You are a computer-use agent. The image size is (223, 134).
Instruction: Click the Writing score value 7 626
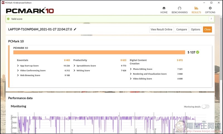click(123, 70)
